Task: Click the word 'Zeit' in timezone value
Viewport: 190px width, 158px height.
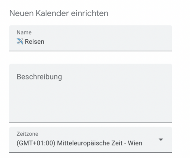Action: (x=117, y=143)
